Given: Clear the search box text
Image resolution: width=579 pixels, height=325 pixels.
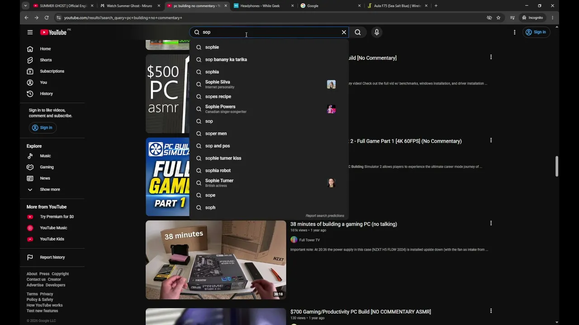Looking at the screenshot, I should click(x=344, y=32).
